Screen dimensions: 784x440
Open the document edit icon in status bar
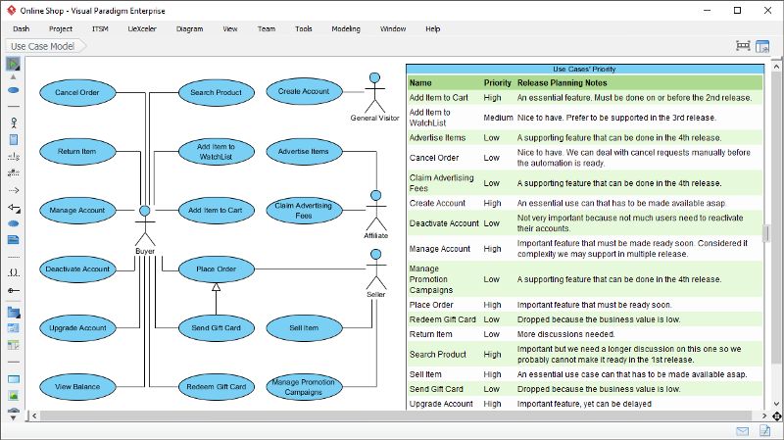(765, 430)
